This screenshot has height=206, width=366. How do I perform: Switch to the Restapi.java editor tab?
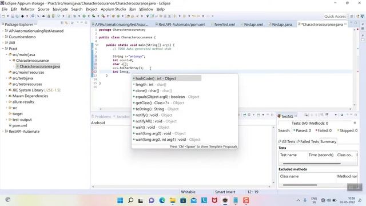coord(280,24)
